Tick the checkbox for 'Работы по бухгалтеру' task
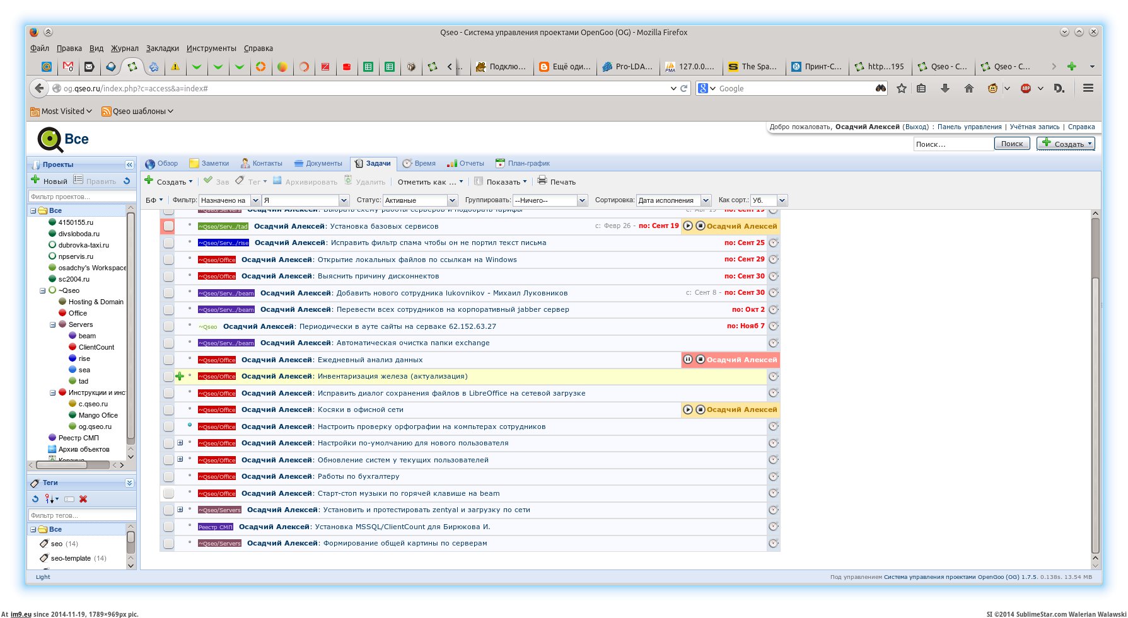Image resolution: width=1128 pixels, height=618 pixels. (168, 476)
